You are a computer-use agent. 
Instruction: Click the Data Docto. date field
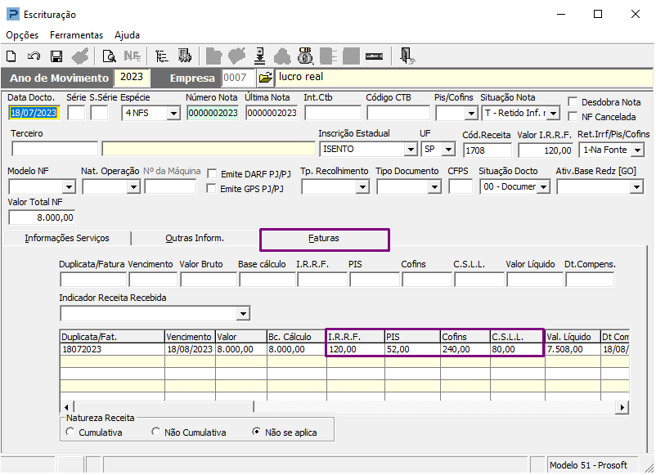pyautogui.click(x=34, y=113)
